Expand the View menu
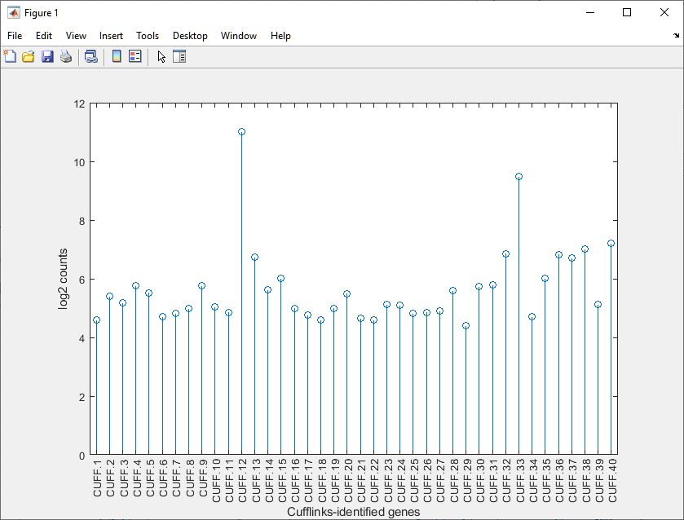This screenshot has width=684, height=520. [76, 36]
